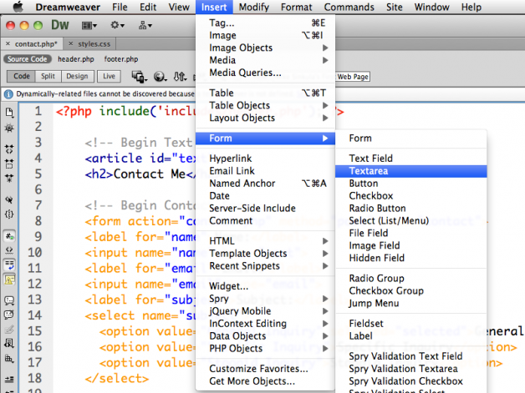The height and width of the screenshot is (393, 525).
Task: Choose Radio Group in the Form submenu
Action: [x=410, y=279]
